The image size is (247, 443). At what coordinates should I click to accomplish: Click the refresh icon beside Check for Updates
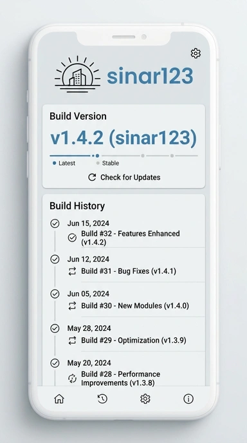92,178
